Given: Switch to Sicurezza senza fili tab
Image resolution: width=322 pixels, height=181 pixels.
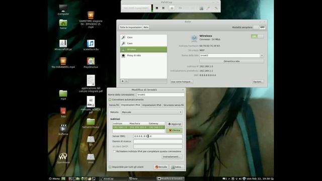Looking at the screenshot, I should [x=174, y=105].
